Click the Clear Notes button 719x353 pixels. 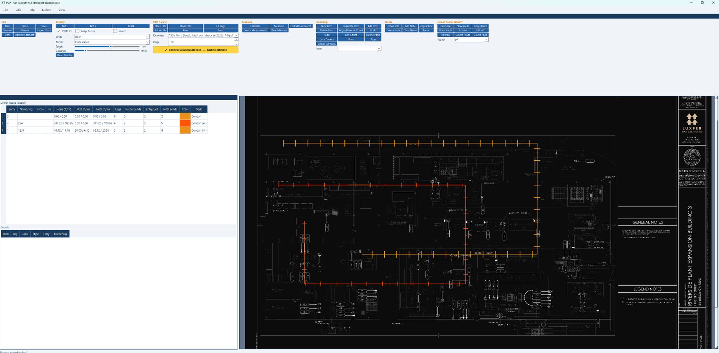tap(410, 30)
